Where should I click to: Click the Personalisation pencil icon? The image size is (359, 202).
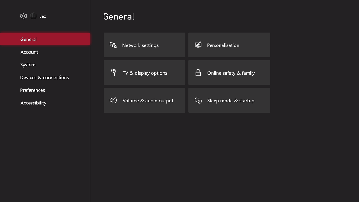point(198,44)
